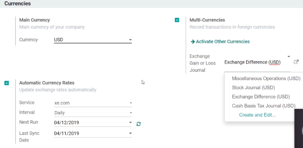The height and width of the screenshot is (148, 303).
Task: Disable the Automatic Currency Rates checkbox
Action: 7,83
